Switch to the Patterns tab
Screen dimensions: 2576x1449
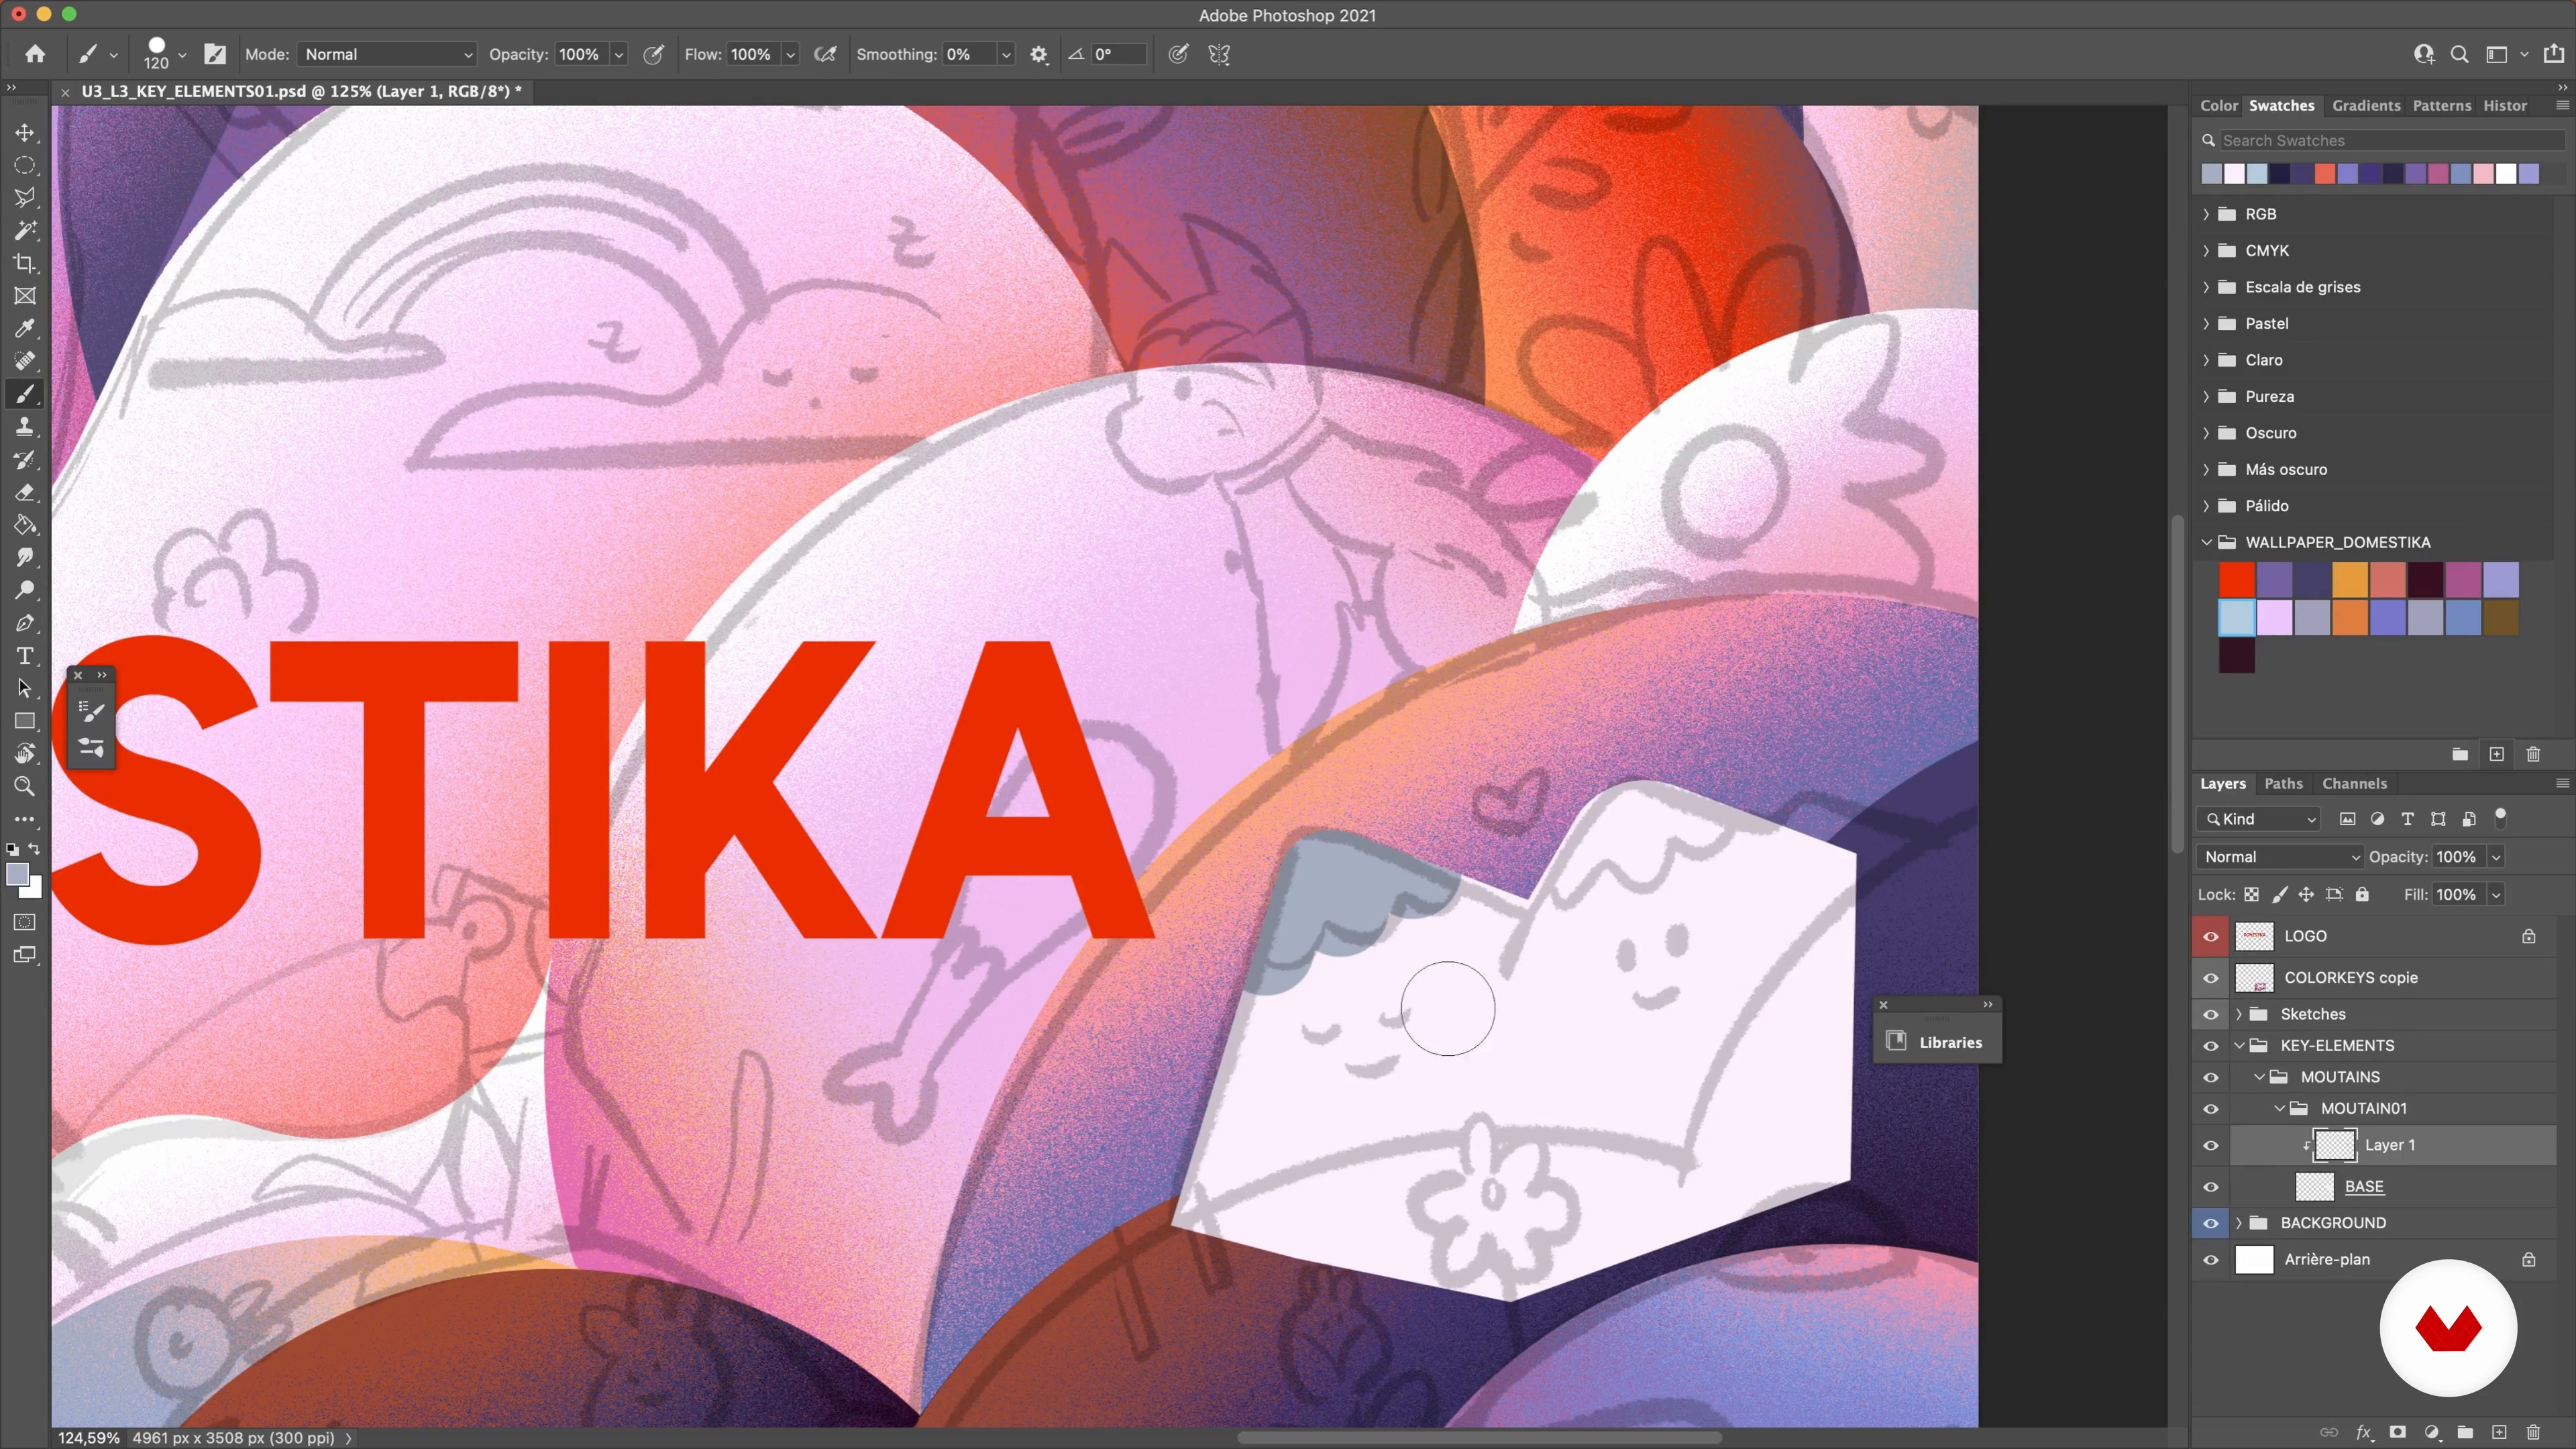pos(2441,105)
